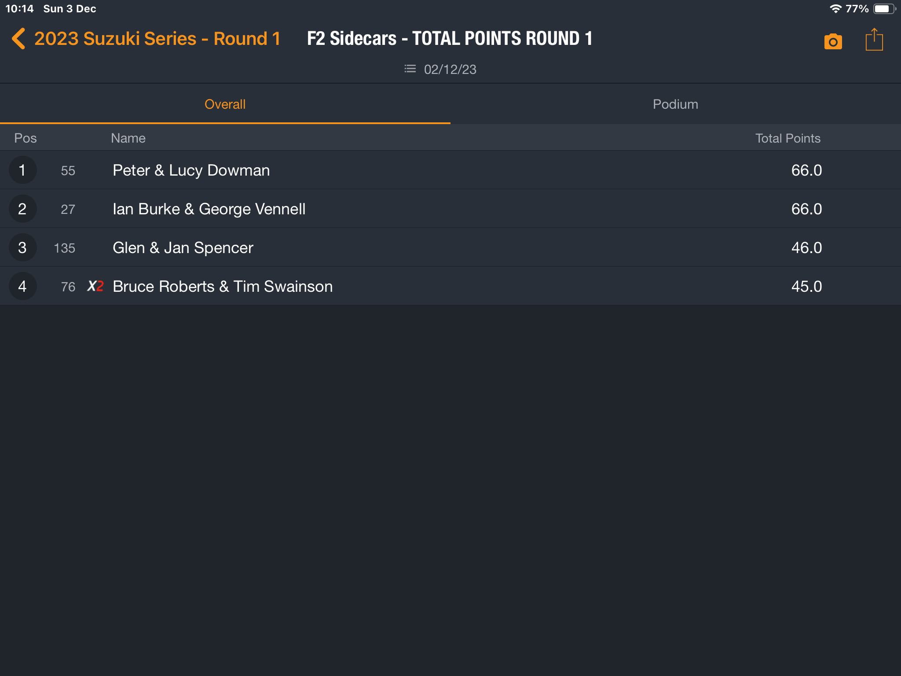Tap the Wi-Fi status icon
Screen dimensions: 901x676
[835, 9]
